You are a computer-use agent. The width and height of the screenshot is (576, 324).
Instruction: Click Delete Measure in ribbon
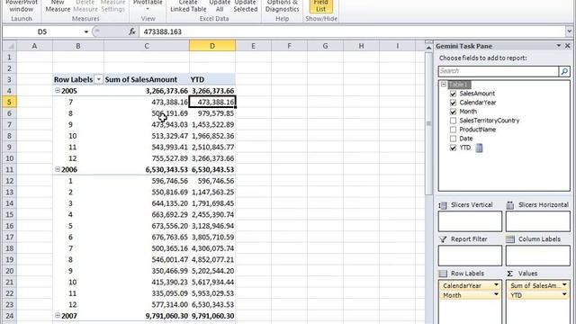coord(85,6)
